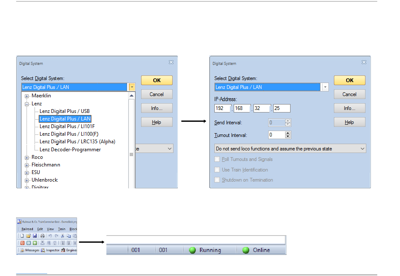Image resolution: width=400 pixels, height=276 pixels.
Task: Click the New file icon in the TrainController toolbar
Action: point(22,236)
